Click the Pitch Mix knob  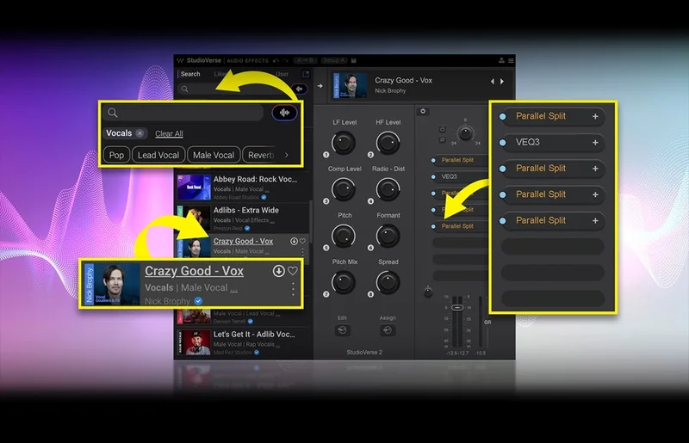(x=343, y=282)
